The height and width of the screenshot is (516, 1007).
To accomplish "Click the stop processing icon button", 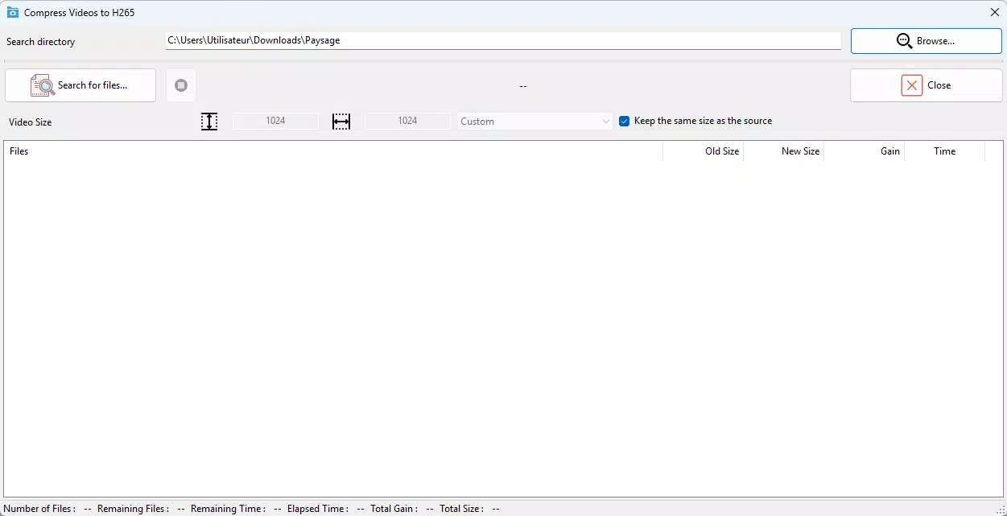I will (x=181, y=85).
